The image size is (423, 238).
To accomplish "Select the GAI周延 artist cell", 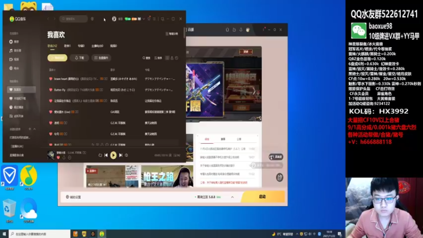I will [x=115, y=112].
